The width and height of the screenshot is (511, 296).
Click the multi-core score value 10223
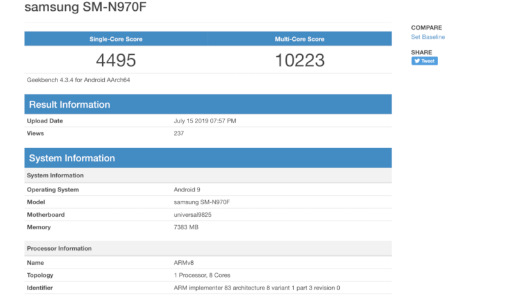[x=300, y=60]
